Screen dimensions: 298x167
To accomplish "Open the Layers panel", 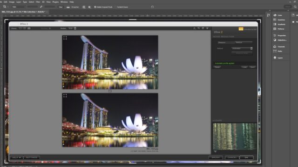I will pyautogui.click(x=278, y=58).
